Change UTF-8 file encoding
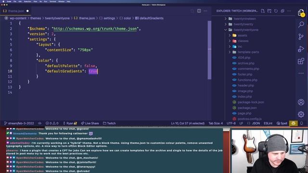This screenshot has height=173, width=308. coord(231,124)
